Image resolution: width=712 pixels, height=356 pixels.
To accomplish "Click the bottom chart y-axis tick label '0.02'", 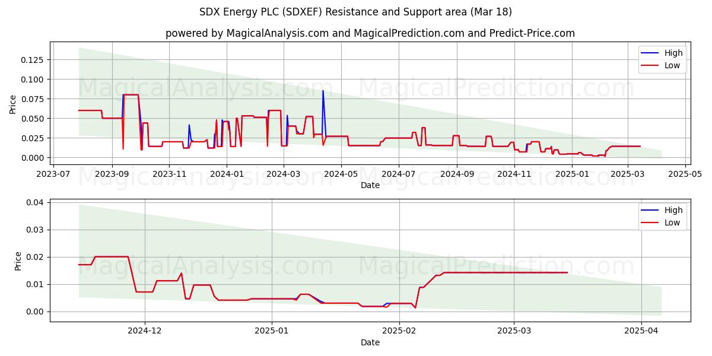I will pos(36,258).
